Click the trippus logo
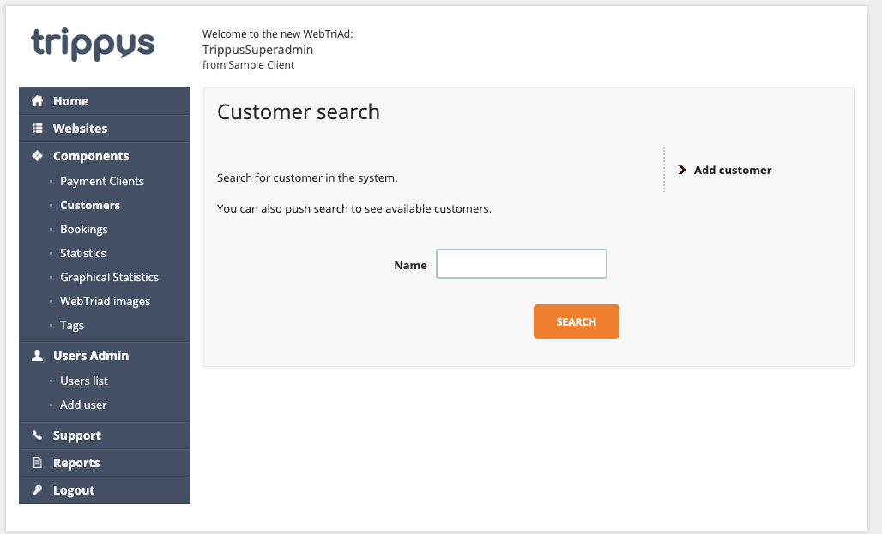Viewport: 882px width, 534px height. 93,44
